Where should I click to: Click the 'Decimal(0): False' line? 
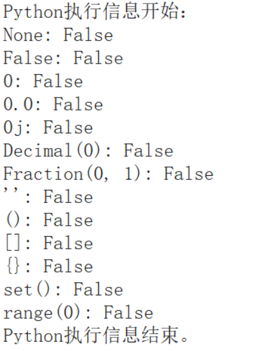pyautogui.click(x=88, y=151)
